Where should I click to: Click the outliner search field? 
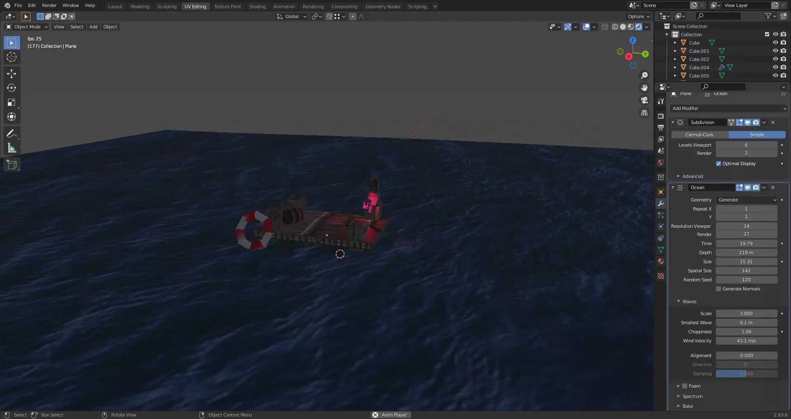coord(718,16)
